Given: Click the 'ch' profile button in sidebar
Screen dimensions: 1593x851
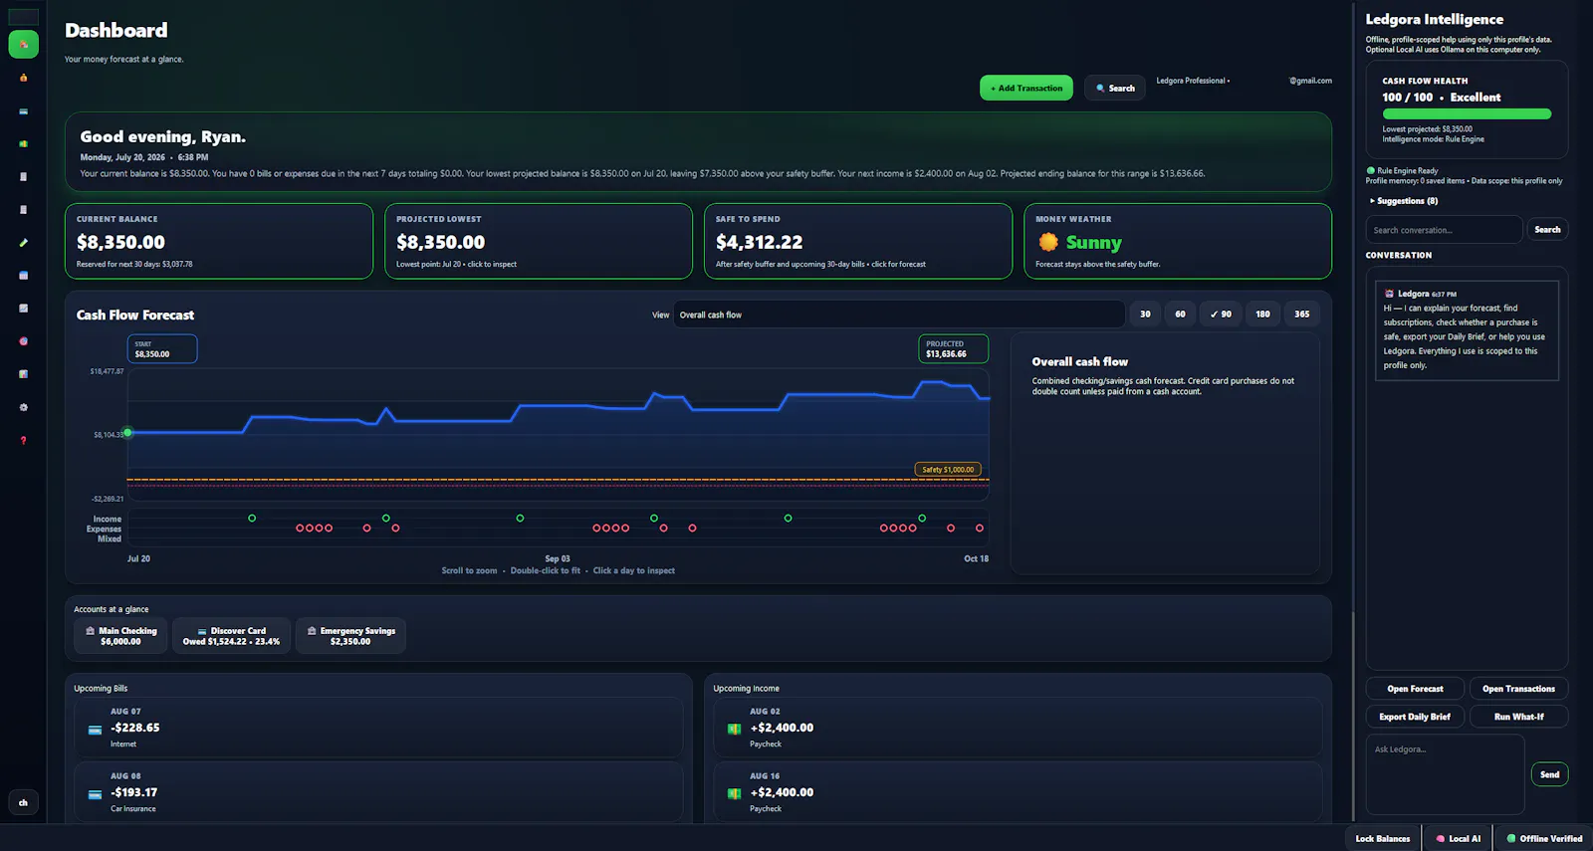Looking at the screenshot, I should [23, 802].
